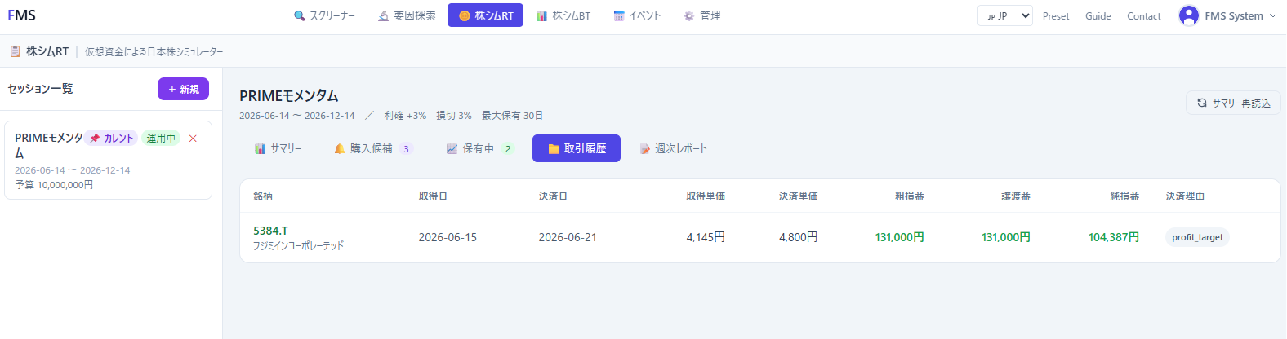Click the 取得単価 column header
Viewport: 1287px width, 339px height.
[706, 196]
